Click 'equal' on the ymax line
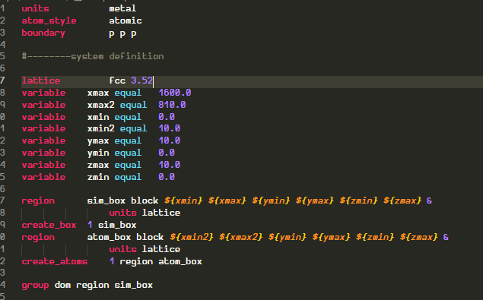 point(128,141)
